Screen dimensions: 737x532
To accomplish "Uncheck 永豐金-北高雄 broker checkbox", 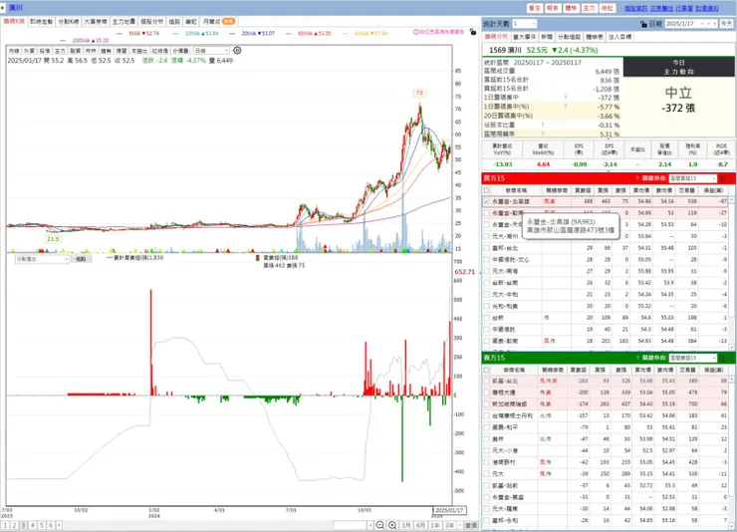I will 486,201.
